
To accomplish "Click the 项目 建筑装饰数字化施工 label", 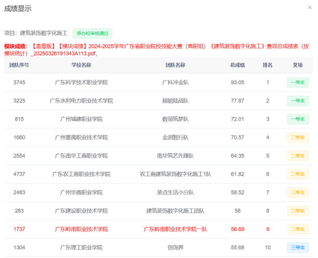I will [36, 33].
